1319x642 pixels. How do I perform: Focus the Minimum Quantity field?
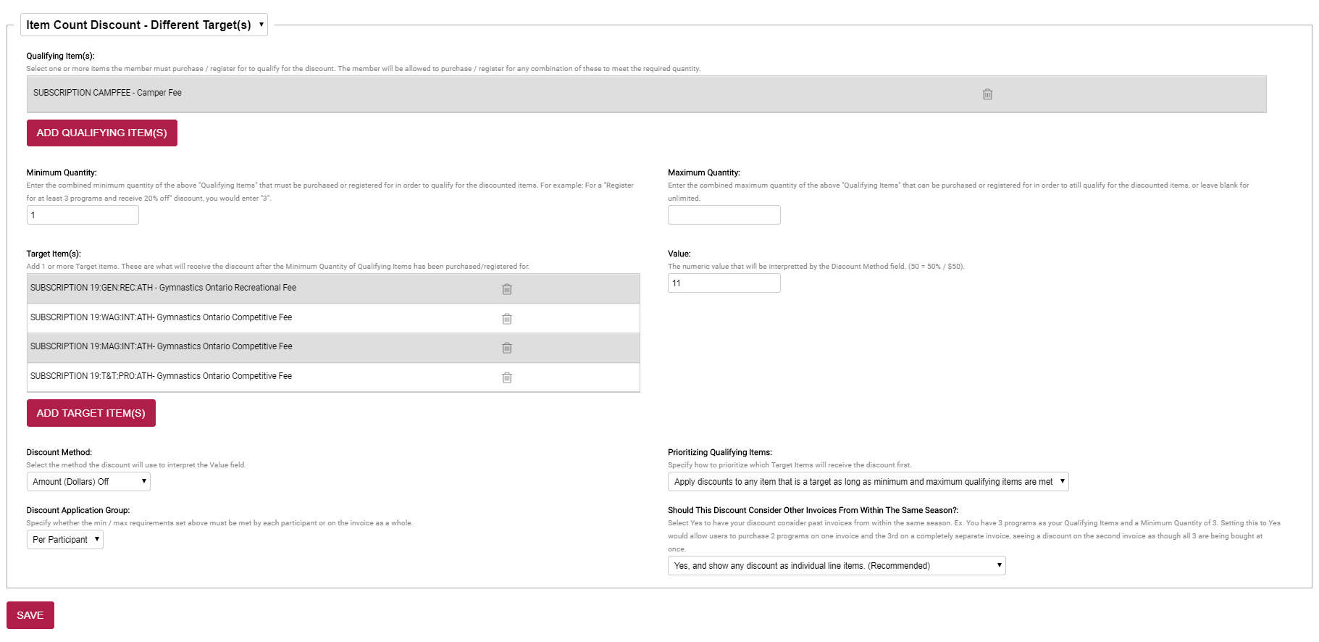(83, 215)
